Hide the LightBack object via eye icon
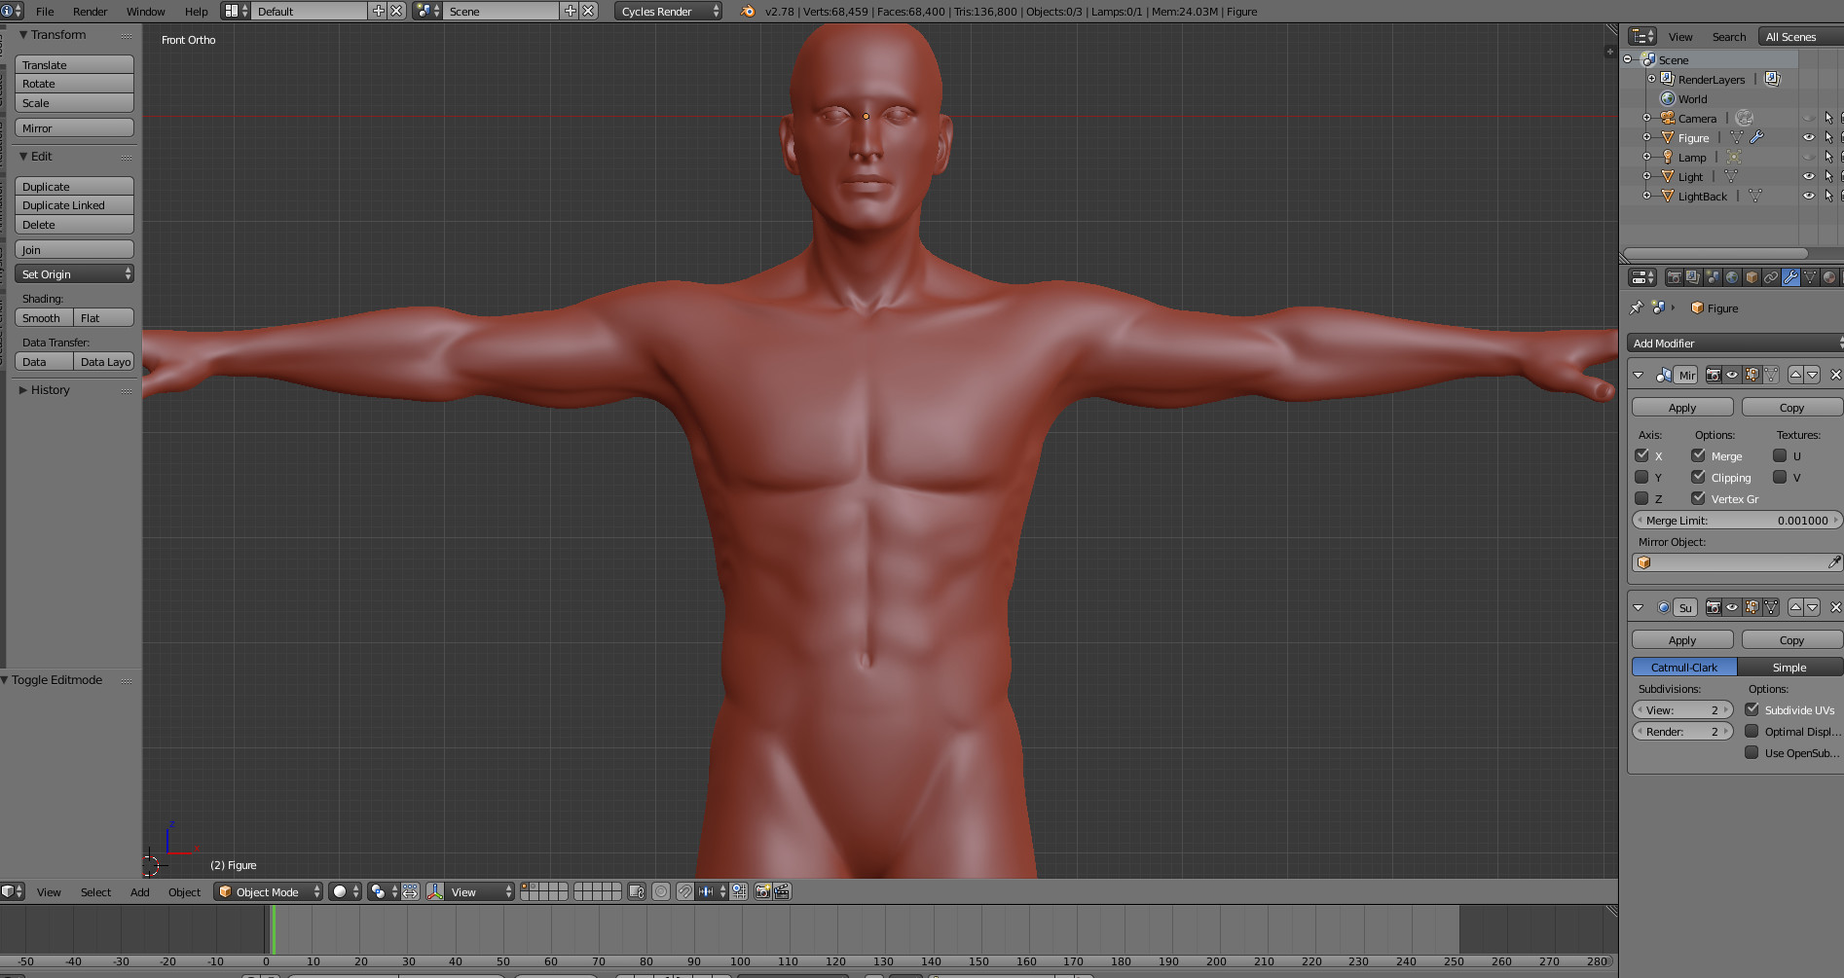Viewport: 1844px width, 978px height. click(x=1808, y=196)
